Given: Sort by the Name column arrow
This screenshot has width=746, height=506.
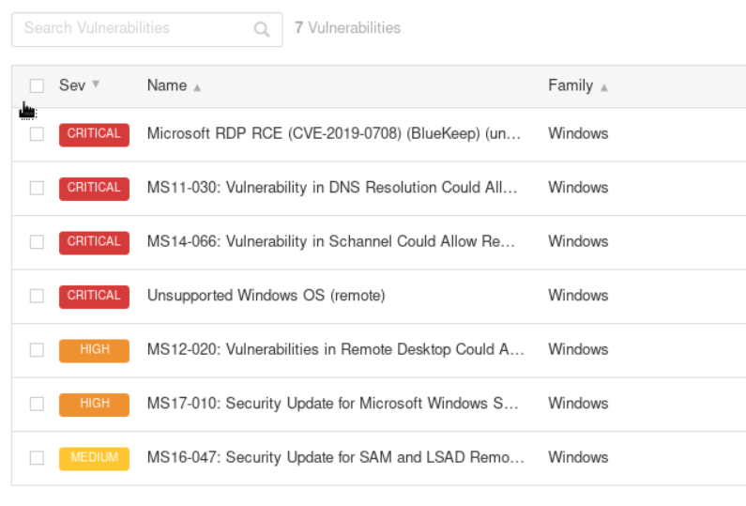Looking at the screenshot, I should (x=197, y=87).
